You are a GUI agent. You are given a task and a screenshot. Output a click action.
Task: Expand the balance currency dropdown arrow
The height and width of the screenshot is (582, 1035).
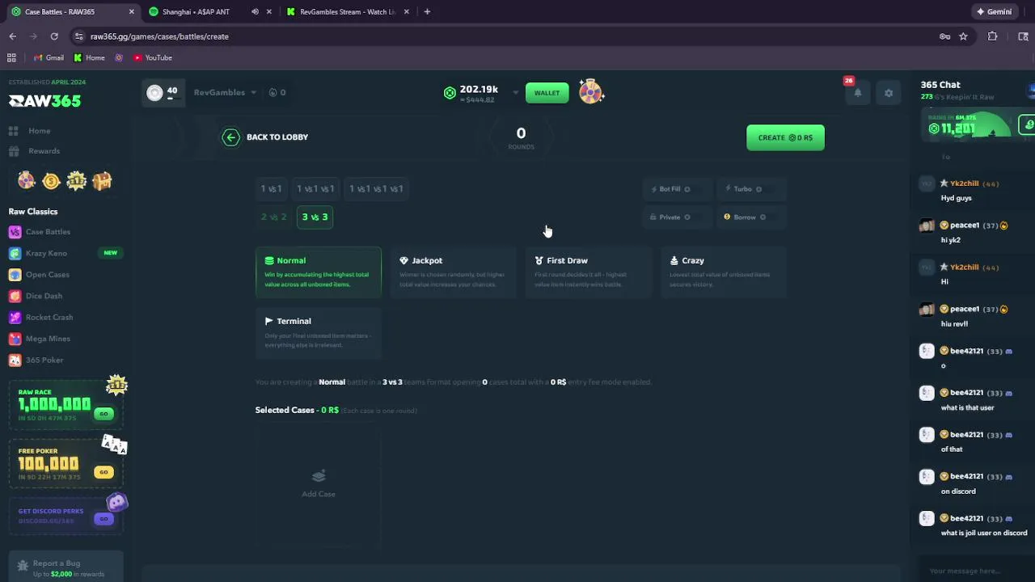coord(515,93)
